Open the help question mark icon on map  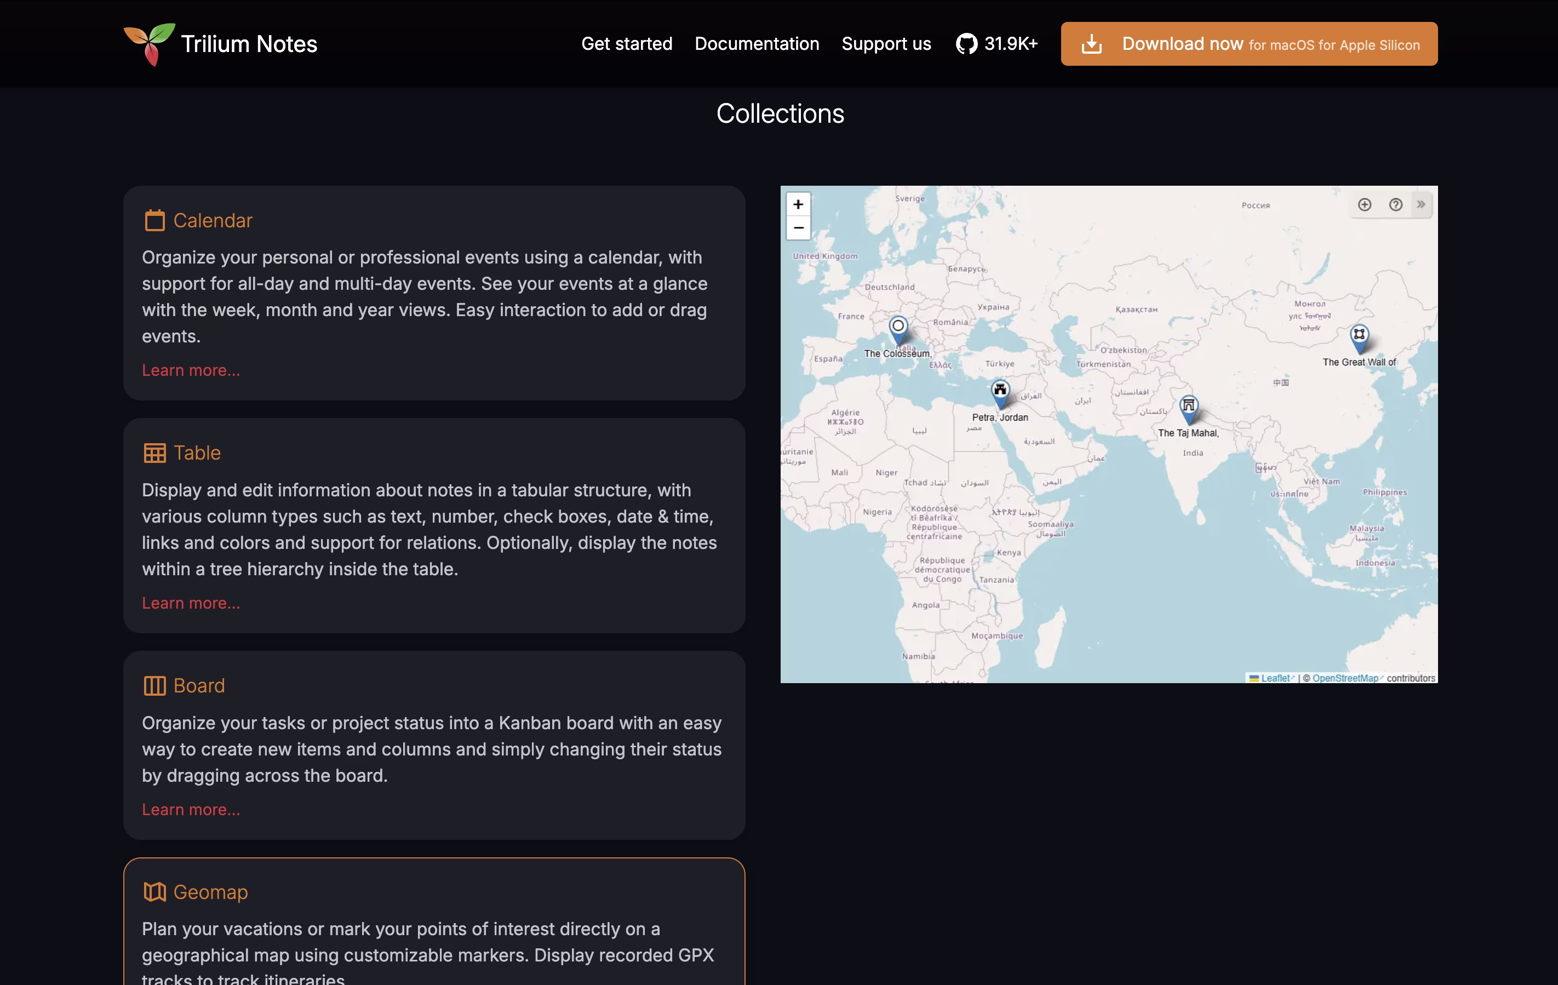1396,204
